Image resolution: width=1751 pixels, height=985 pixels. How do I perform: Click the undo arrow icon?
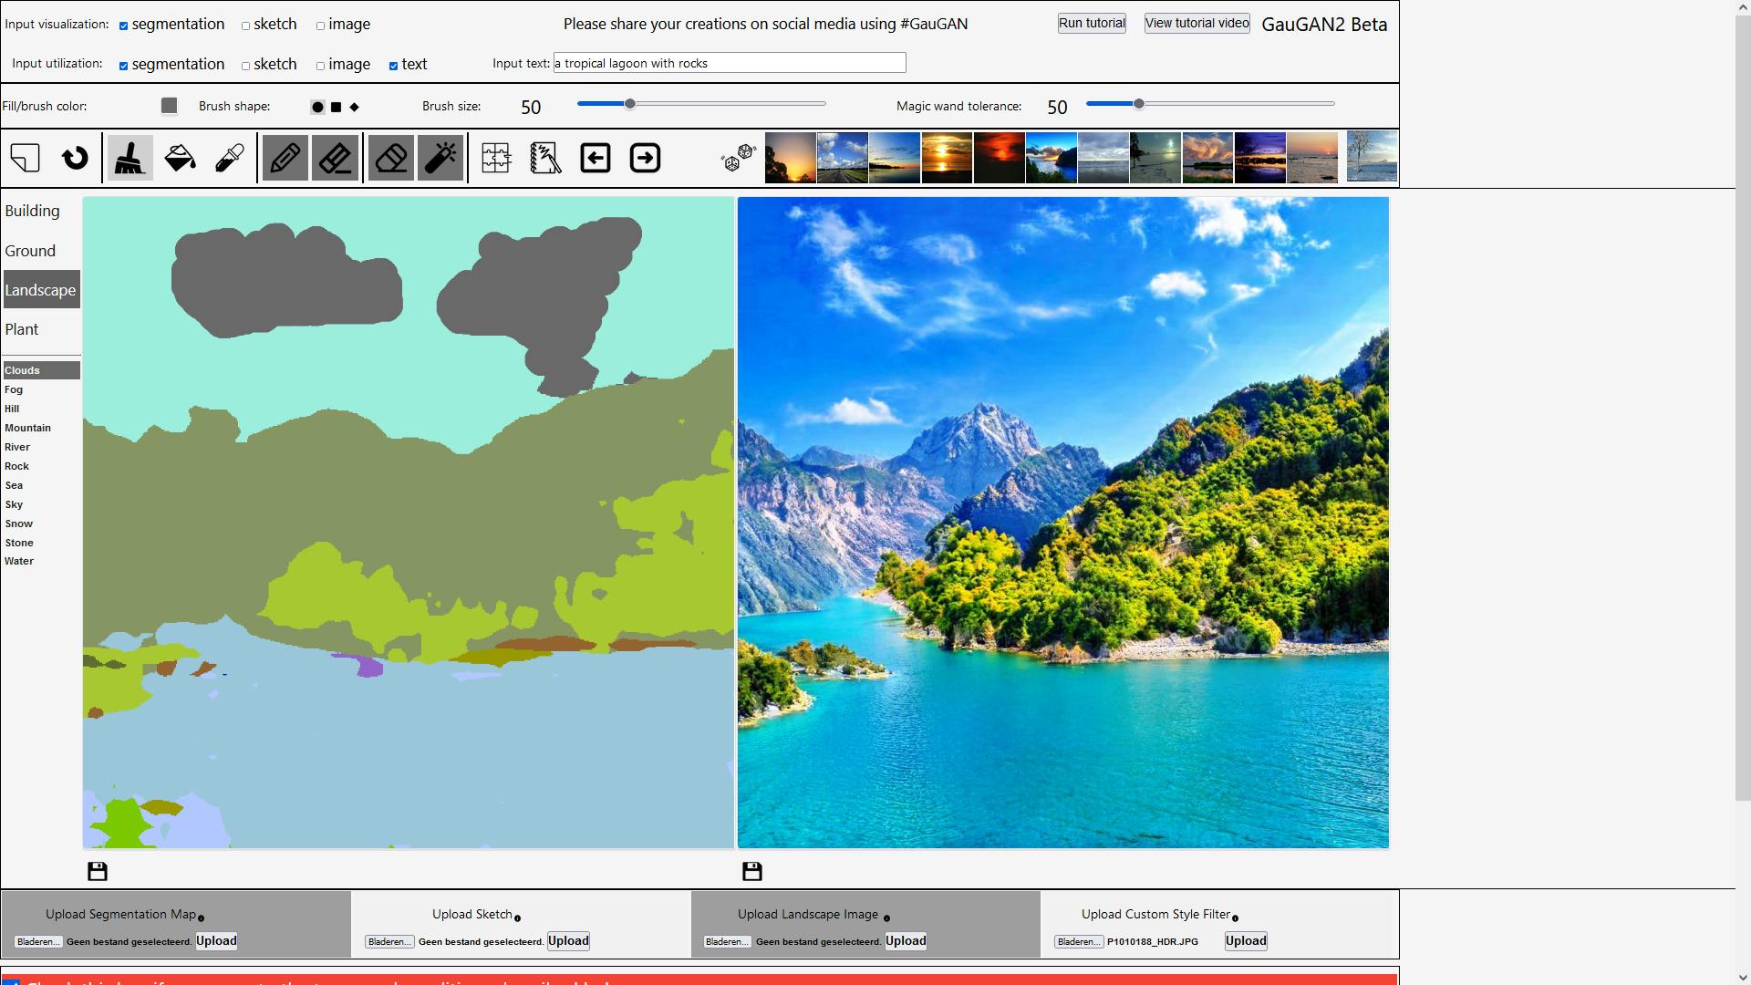tap(75, 158)
